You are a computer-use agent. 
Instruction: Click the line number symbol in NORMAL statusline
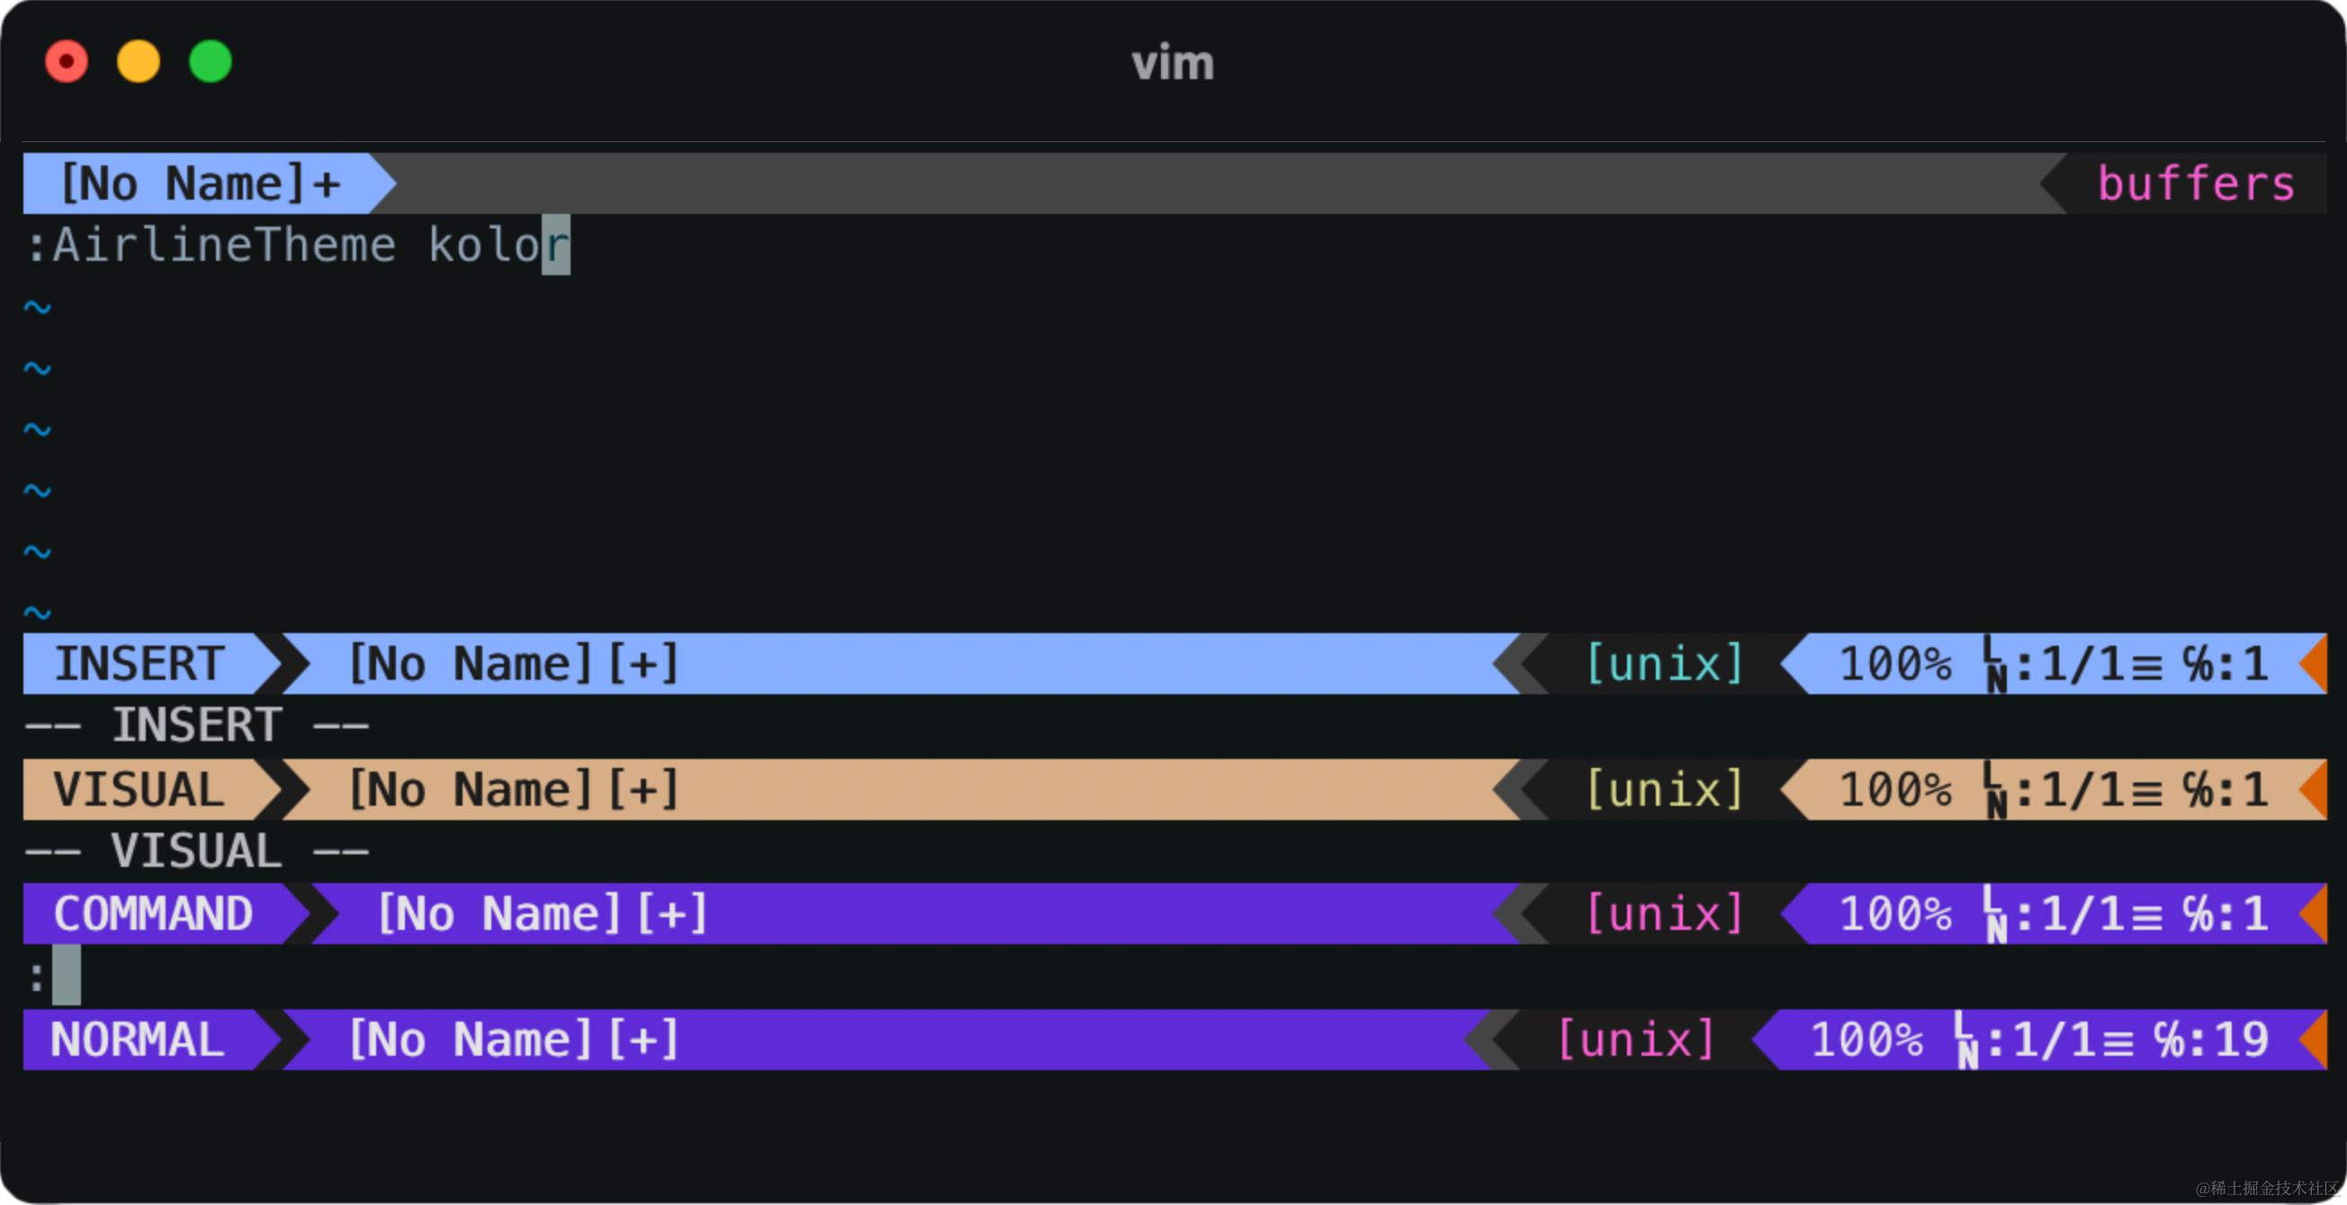point(1965,1041)
